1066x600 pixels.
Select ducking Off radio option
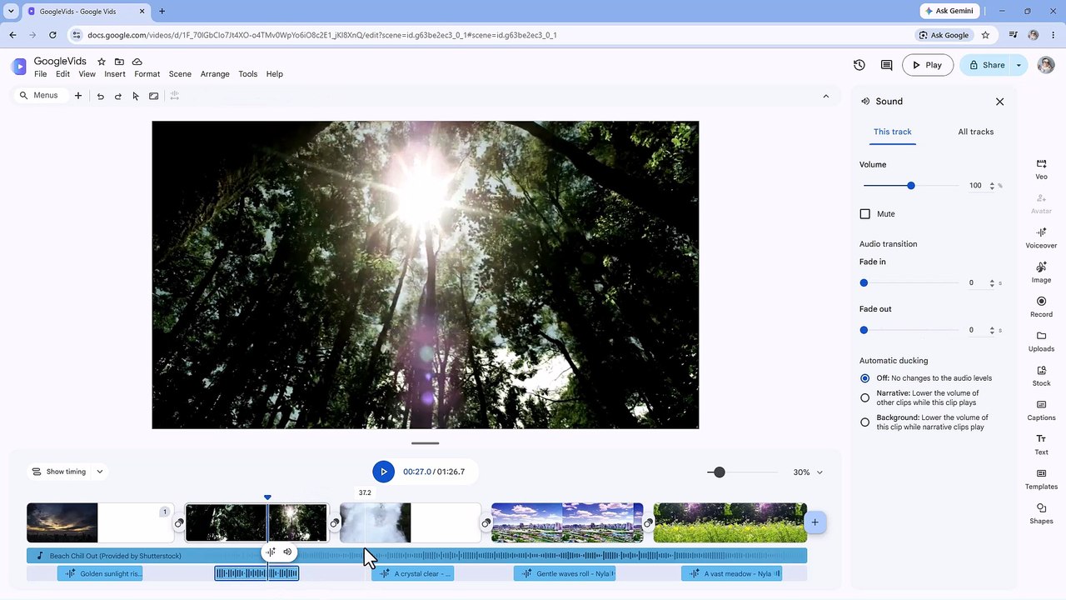864,378
